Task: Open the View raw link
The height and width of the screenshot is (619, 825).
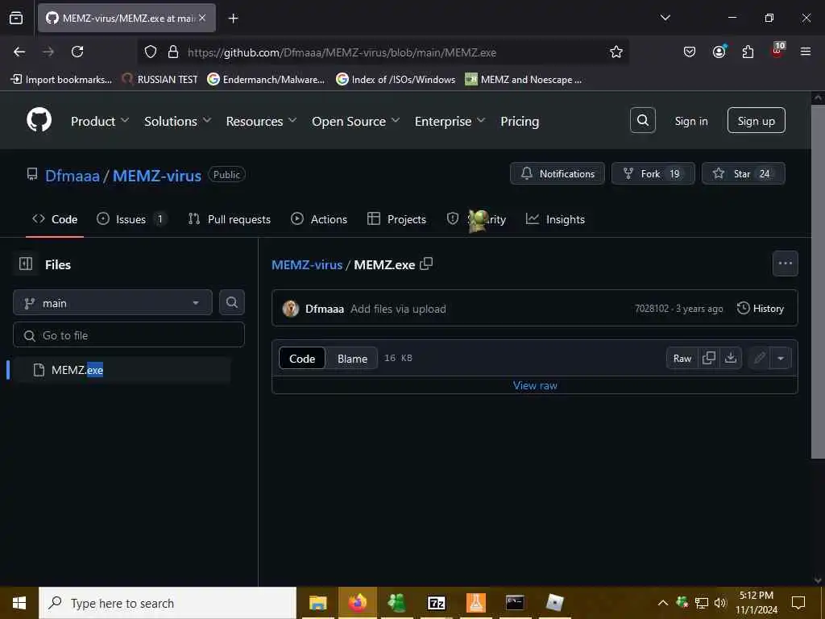Action: pos(535,385)
